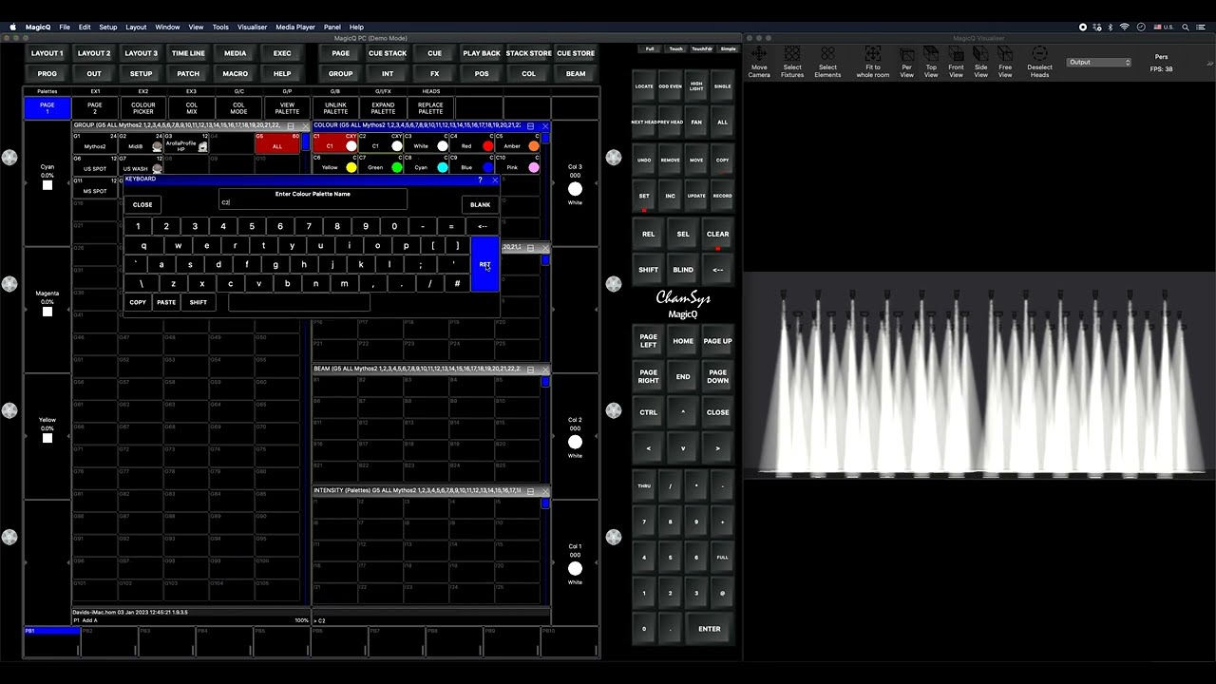The height and width of the screenshot is (684, 1216).
Task: Toggle FAN on console panel
Action: pos(696,123)
